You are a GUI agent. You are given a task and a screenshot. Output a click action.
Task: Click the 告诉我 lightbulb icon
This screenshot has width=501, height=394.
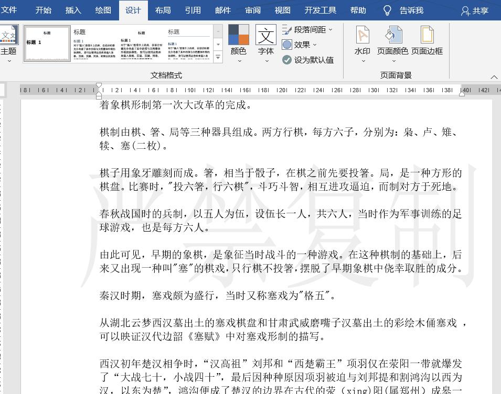point(388,9)
